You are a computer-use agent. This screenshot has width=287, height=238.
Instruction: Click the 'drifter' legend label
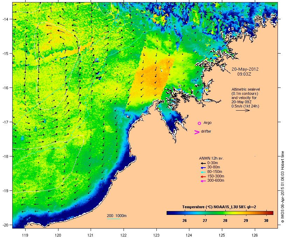[206, 131]
